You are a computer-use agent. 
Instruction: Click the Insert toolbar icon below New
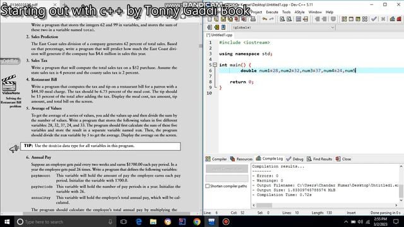(210, 27)
